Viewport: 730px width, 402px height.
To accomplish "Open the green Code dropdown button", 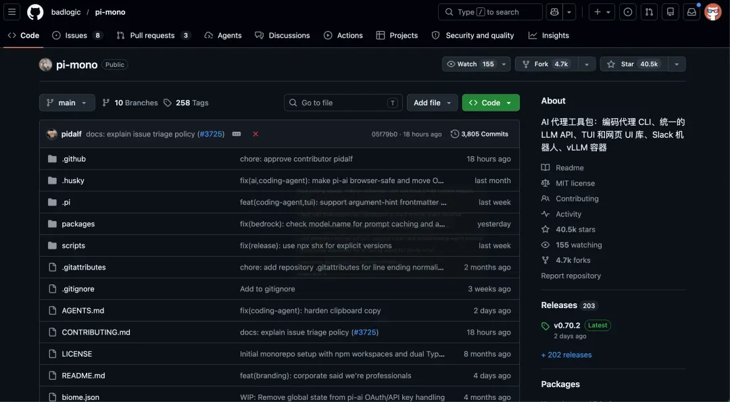I will [x=491, y=103].
